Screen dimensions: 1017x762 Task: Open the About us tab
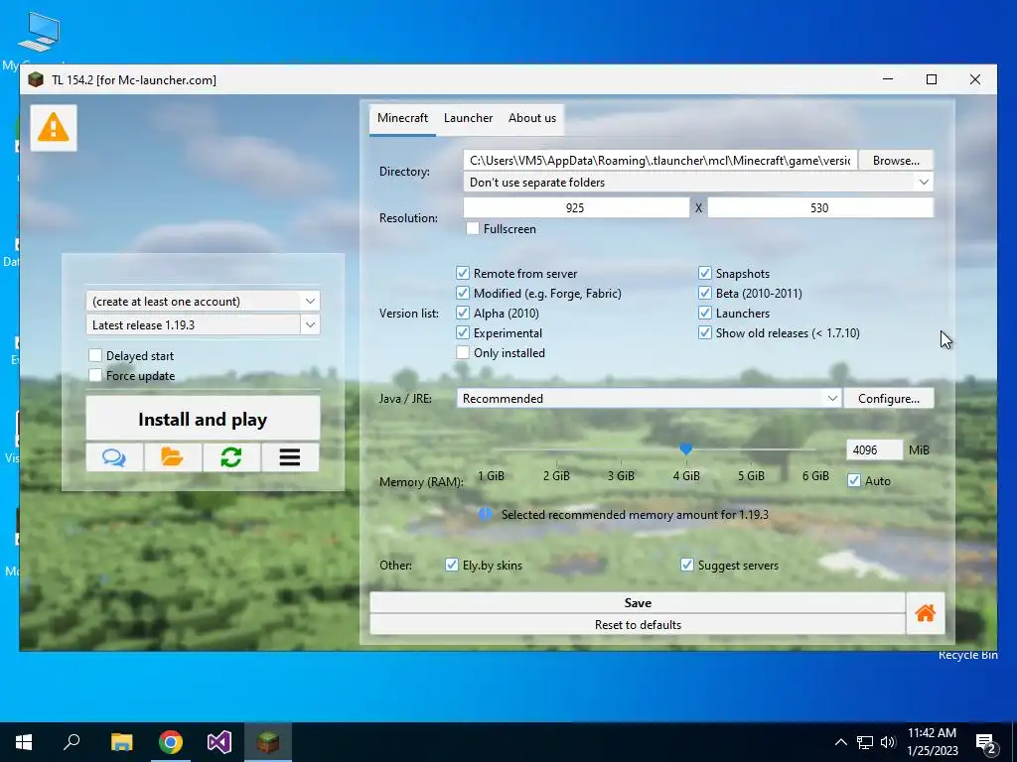532,118
